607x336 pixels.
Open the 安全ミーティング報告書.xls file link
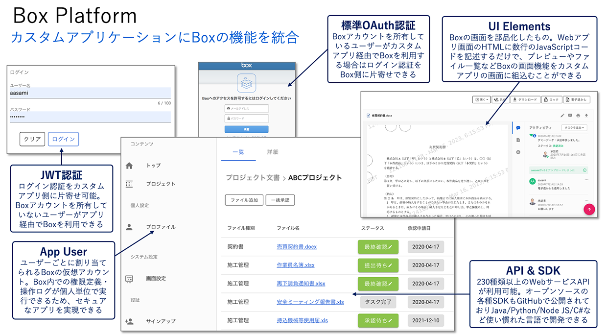[x=310, y=302]
